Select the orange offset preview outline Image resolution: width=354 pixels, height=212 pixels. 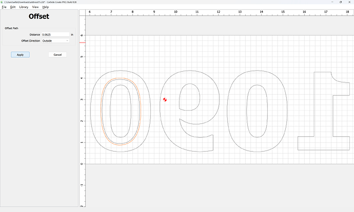point(102,113)
